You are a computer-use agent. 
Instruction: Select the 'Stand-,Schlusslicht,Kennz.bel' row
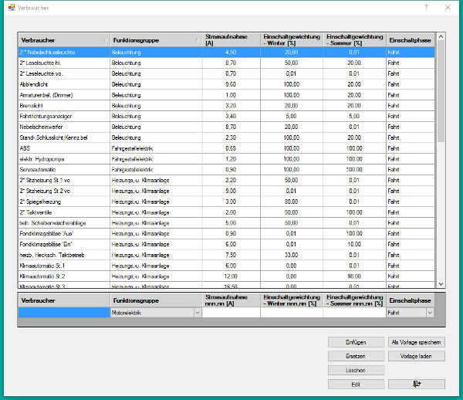(226, 137)
